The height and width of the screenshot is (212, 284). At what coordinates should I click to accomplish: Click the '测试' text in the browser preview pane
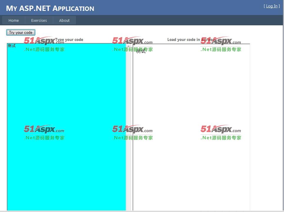(141, 51)
